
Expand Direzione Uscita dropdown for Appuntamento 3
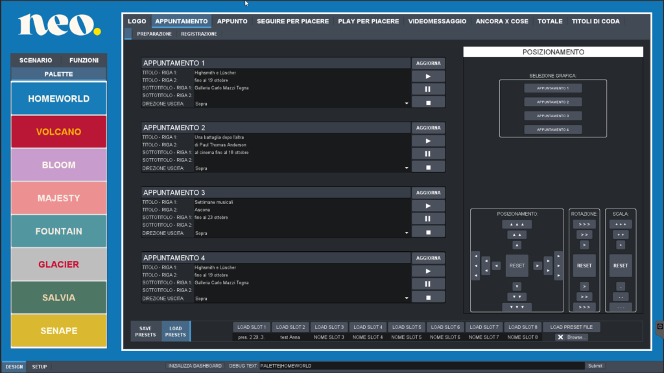[x=407, y=233]
